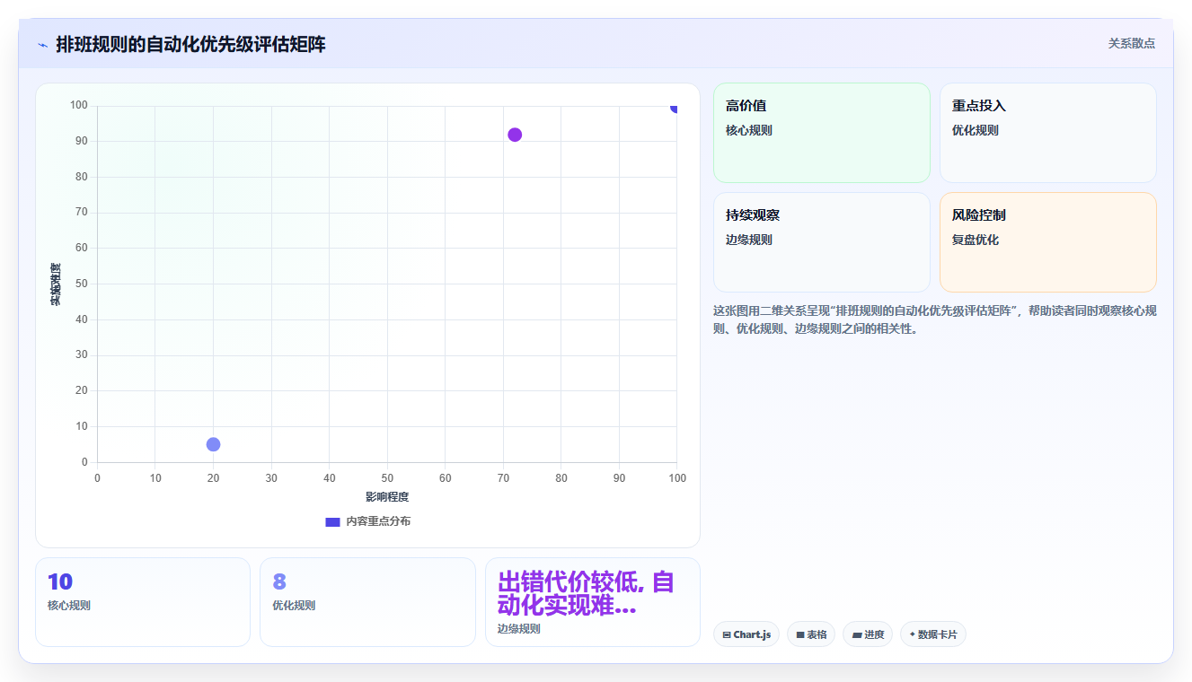Select the scatter point near 20 on x-axis
This screenshot has width=1192, height=682.
point(213,444)
